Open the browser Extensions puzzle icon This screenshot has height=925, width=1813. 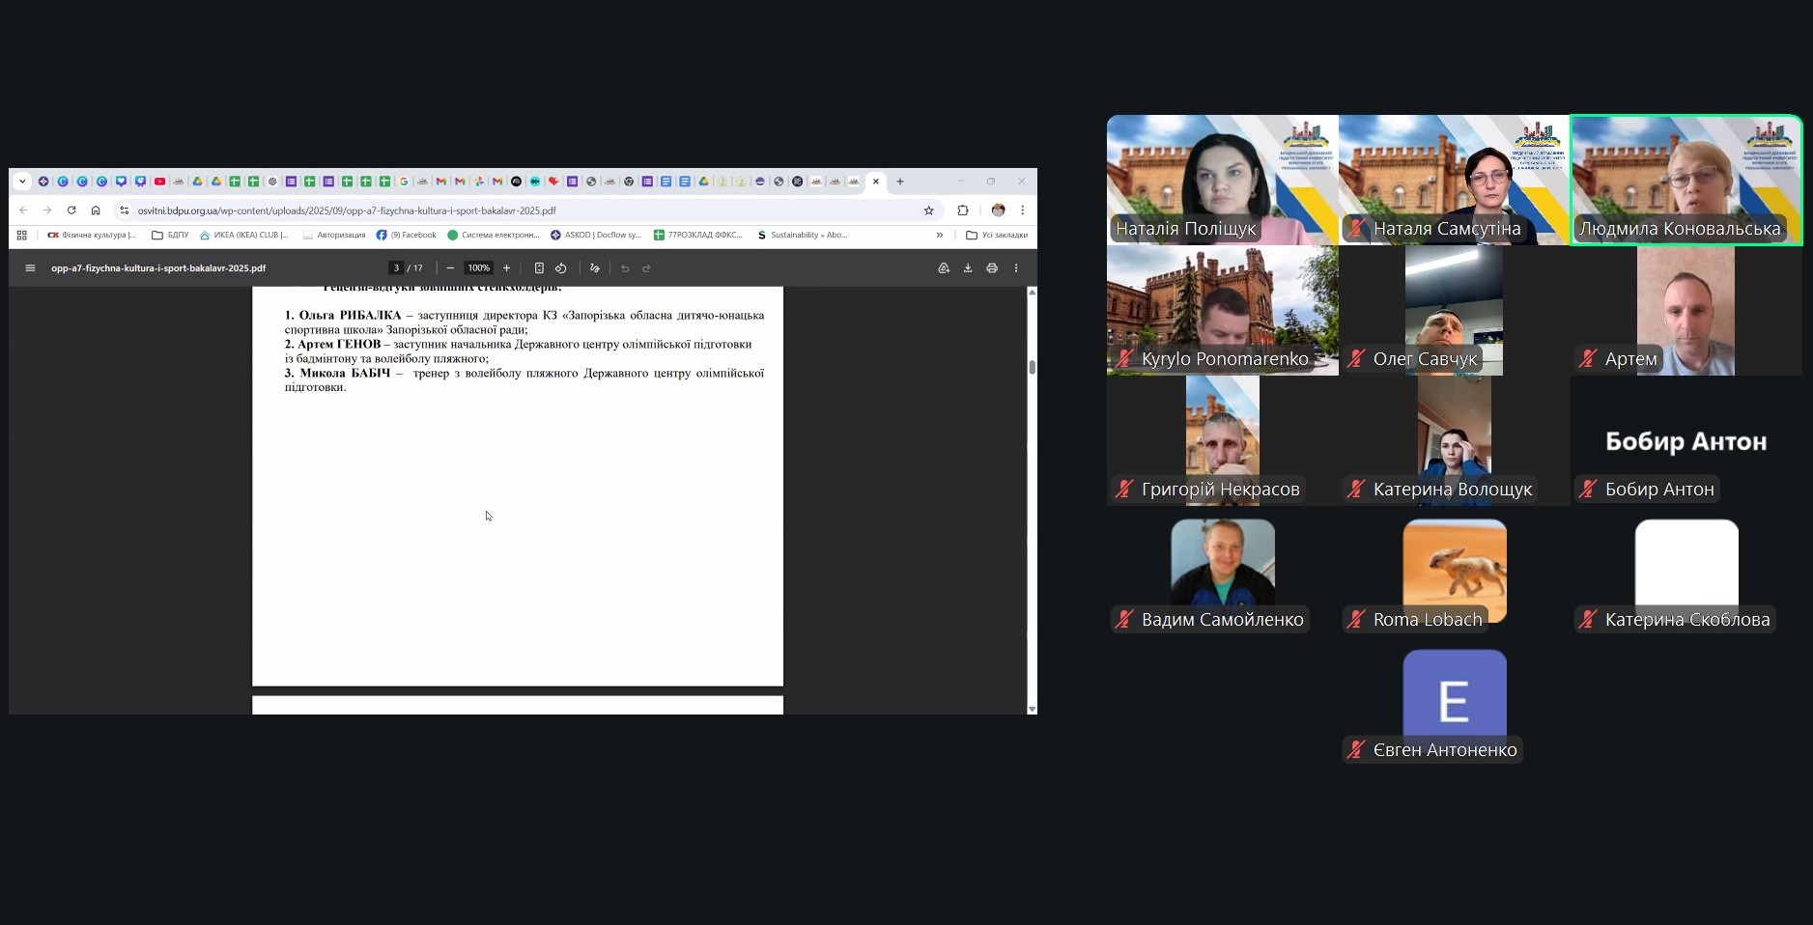tap(963, 210)
